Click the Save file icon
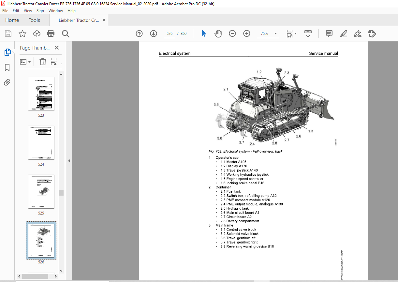398x282 pixels. point(8,34)
